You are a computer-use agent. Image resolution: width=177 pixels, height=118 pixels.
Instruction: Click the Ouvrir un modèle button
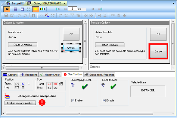click(x=23, y=45)
